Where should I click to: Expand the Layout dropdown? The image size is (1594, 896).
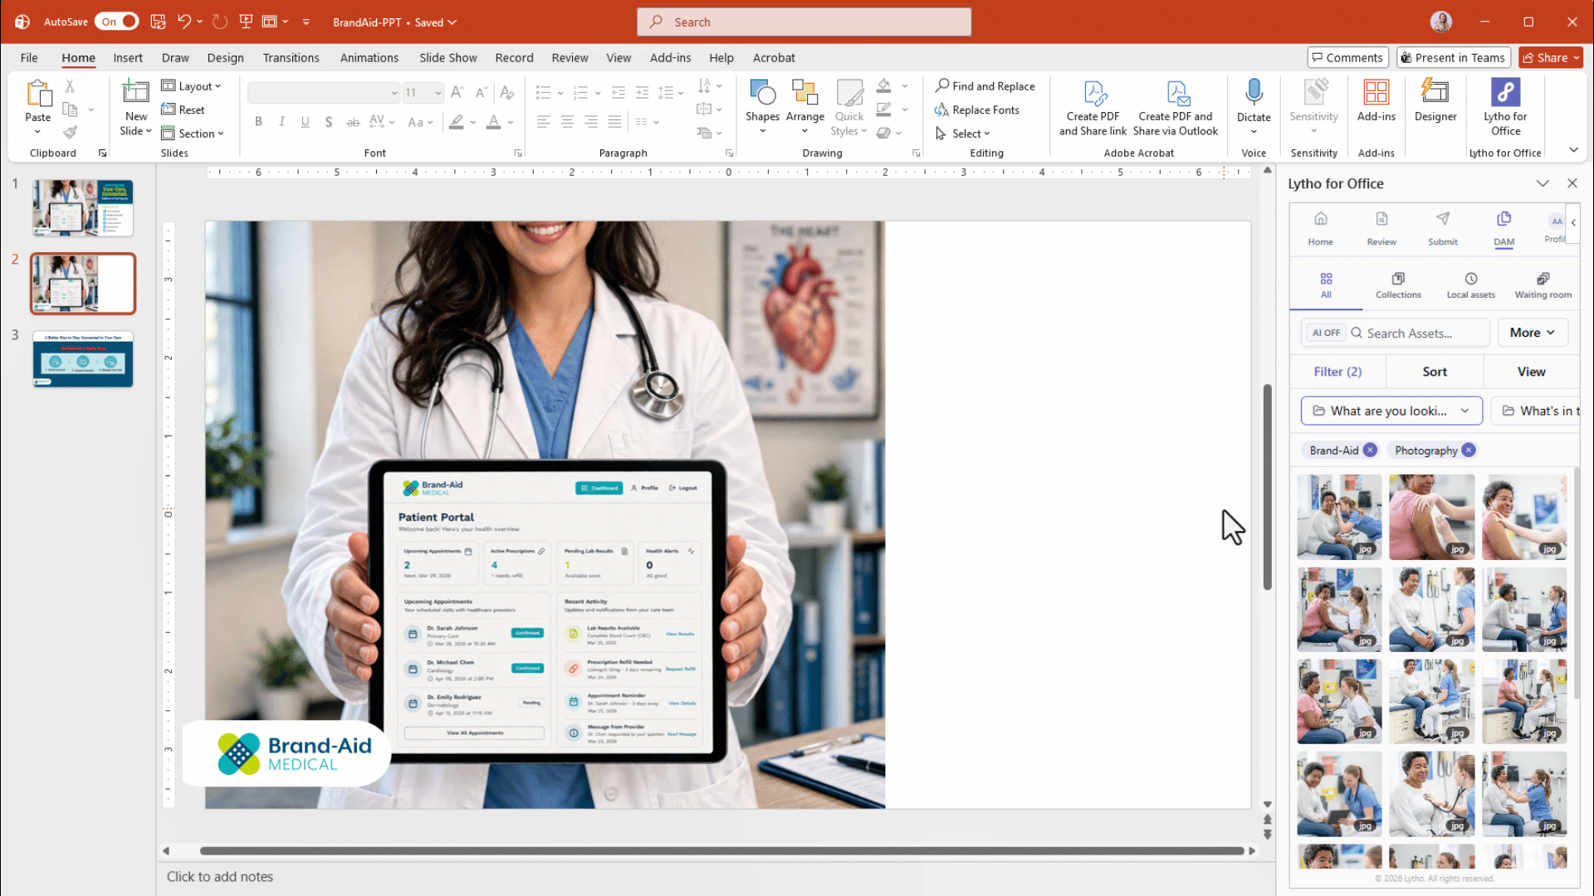pyautogui.click(x=192, y=86)
